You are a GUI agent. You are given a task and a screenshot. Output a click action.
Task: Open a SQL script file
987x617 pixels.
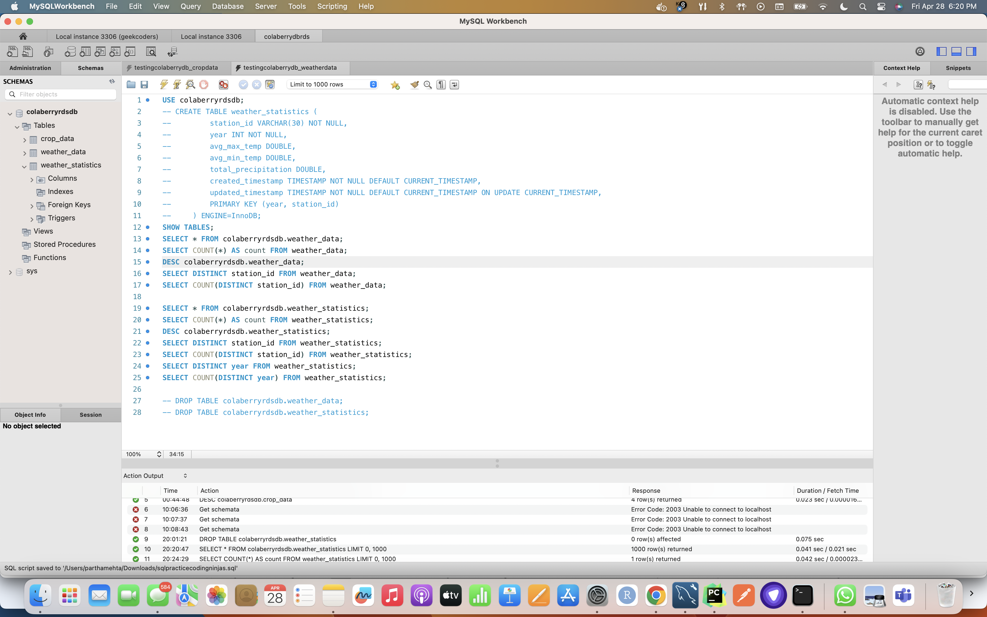(131, 85)
